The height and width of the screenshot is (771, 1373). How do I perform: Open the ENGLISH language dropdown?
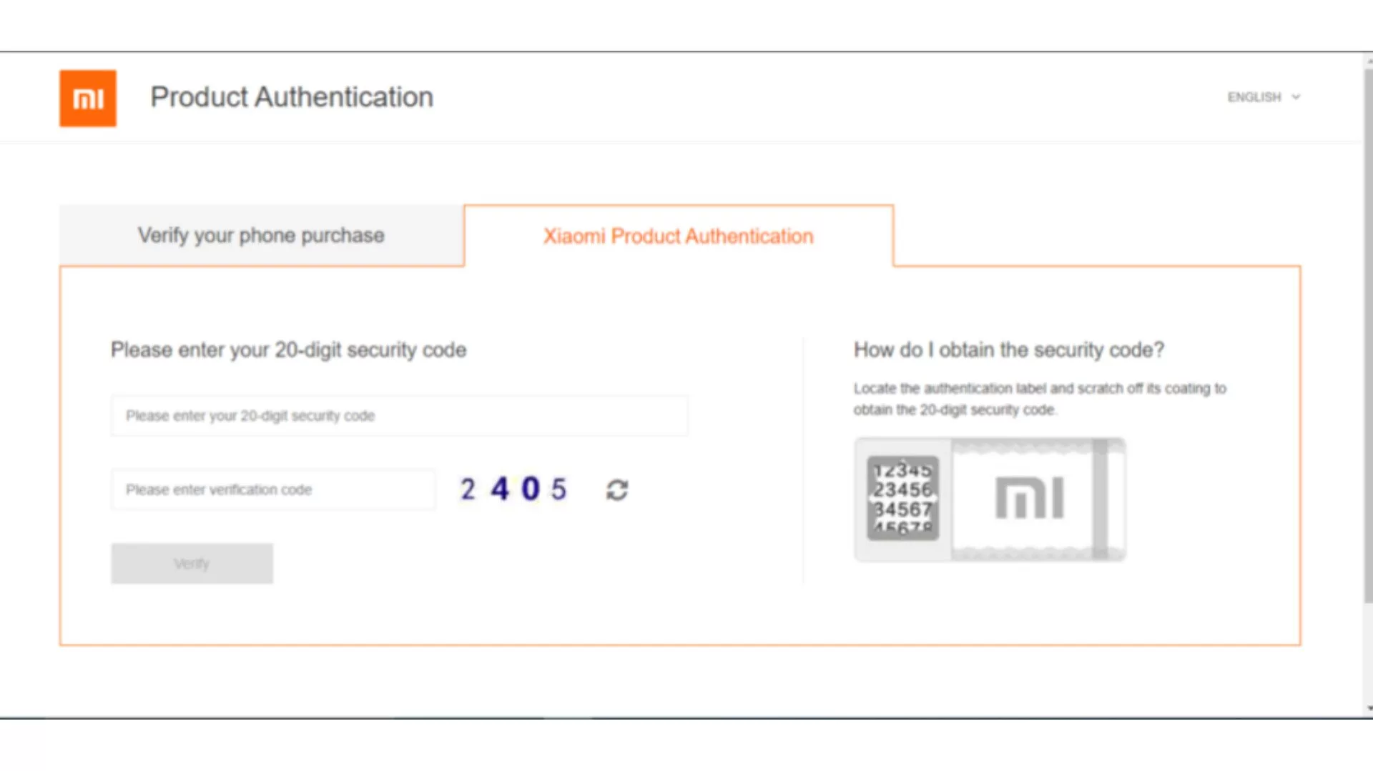tap(1264, 97)
